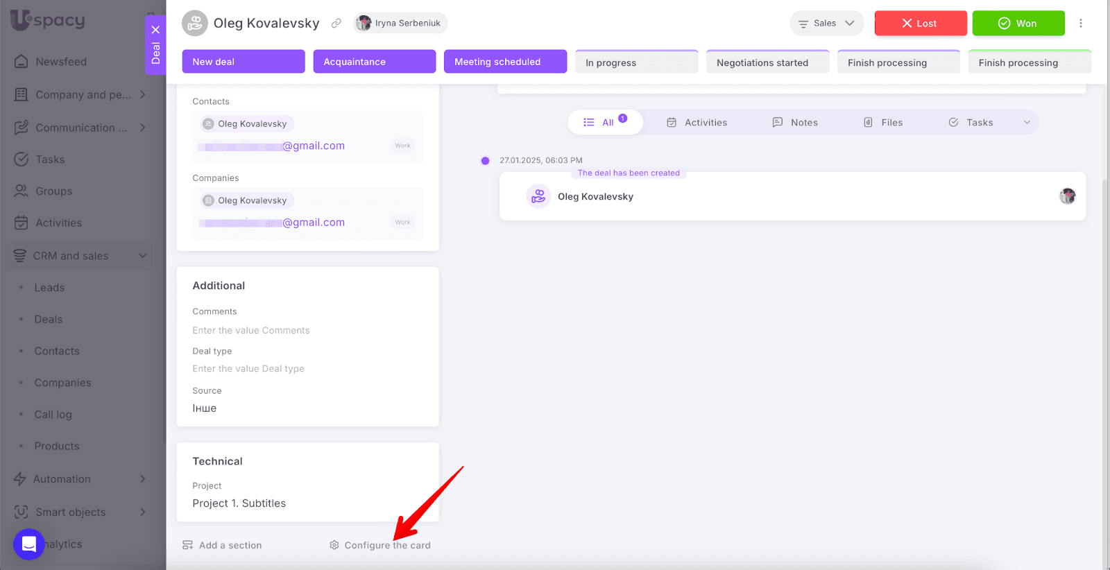Expand the timeline filter tabs chevron
This screenshot has height=570, width=1110.
pyautogui.click(x=1027, y=122)
